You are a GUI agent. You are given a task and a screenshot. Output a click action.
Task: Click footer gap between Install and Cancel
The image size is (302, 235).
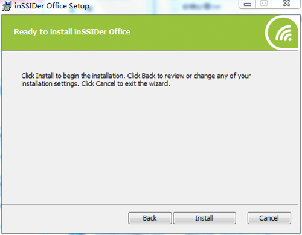[242, 218]
